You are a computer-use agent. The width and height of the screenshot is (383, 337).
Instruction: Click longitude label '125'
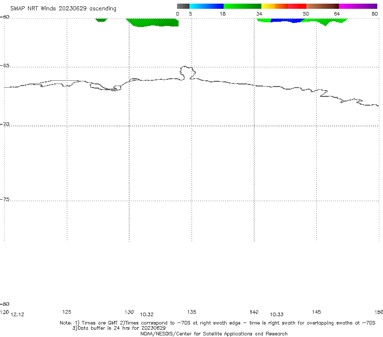67,312
